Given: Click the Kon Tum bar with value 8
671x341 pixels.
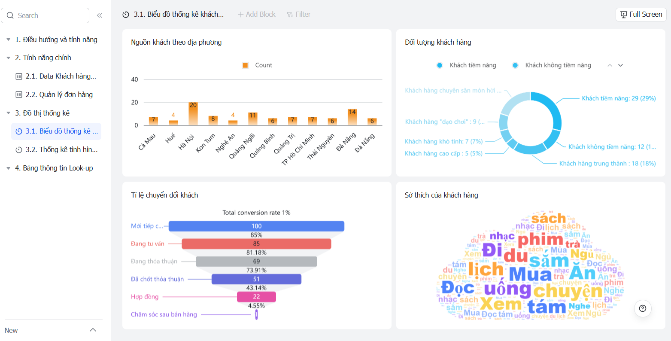Looking at the screenshot, I should point(213,121).
